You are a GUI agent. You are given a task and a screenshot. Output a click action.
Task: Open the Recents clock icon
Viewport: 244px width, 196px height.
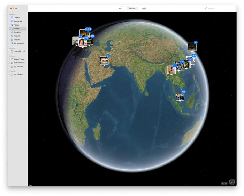tap(12, 36)
